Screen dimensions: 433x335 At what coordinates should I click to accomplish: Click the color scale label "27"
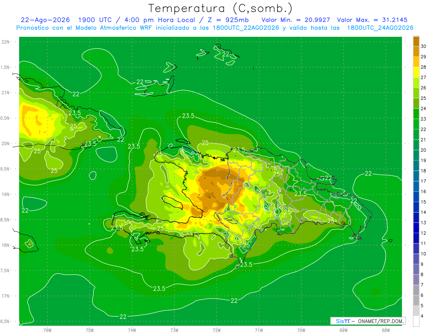pos(424,77)
